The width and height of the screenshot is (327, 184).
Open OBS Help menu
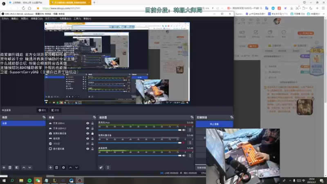click(x=87, y=18)
